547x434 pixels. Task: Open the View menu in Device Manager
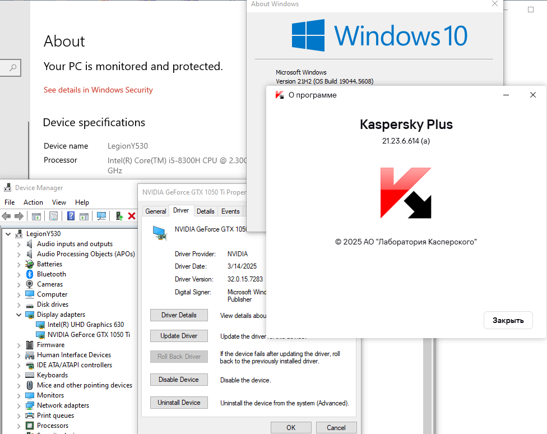(x=59, y=202)
